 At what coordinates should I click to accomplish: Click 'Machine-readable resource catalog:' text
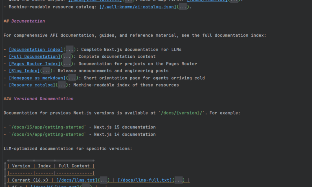[x=53, y=7]
